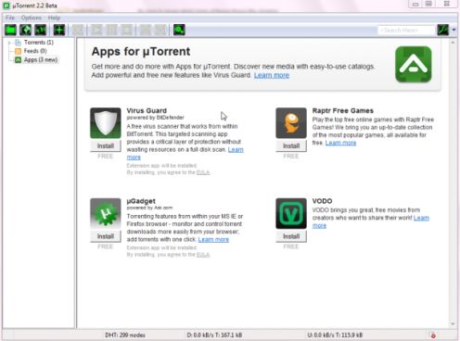Image resolution: width=460 pixels, height=341 pixels.
Task: Click the greyed-out Stop torrent icon
Action: pos(127,30)
